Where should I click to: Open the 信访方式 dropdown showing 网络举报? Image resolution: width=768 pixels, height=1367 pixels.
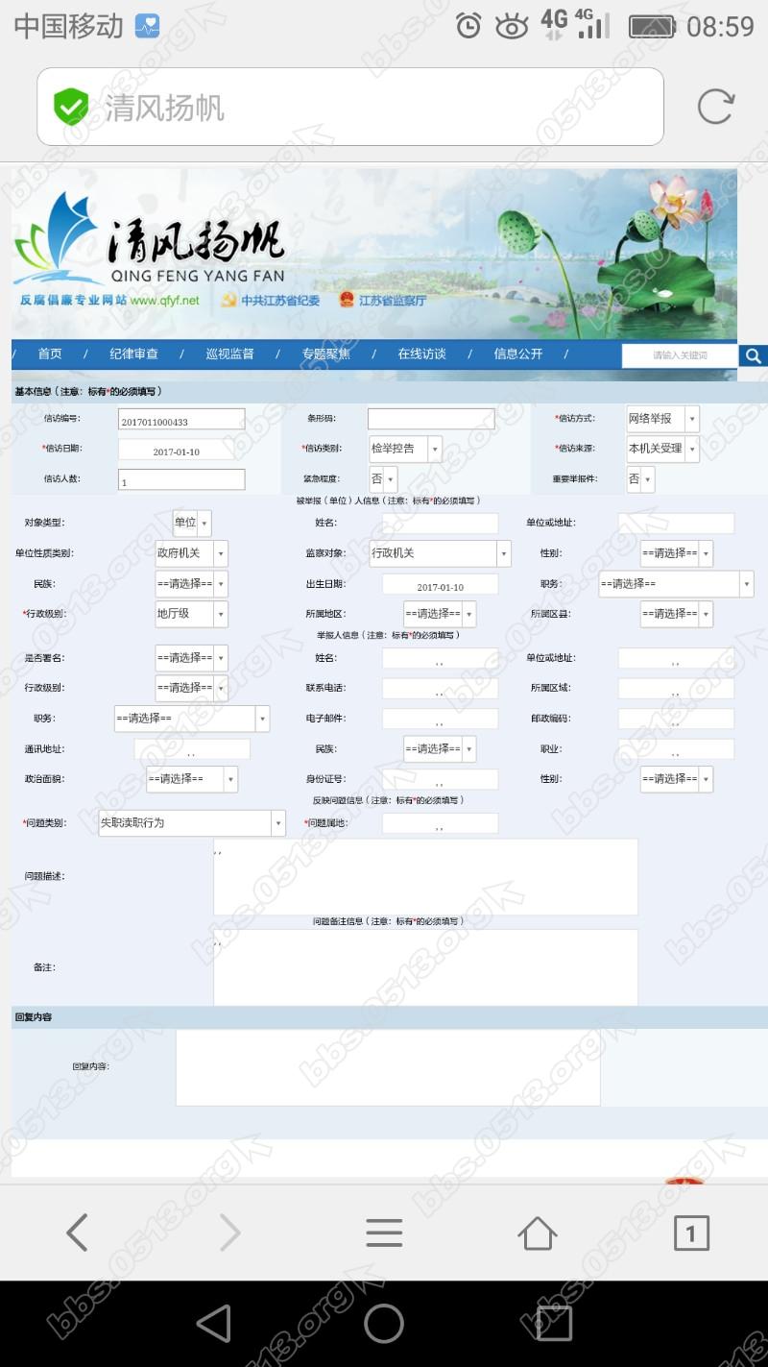click(662, 419)
